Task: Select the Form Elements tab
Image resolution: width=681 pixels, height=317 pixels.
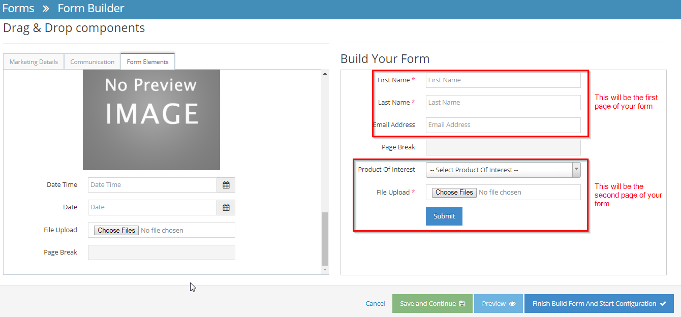Action: coord(147,61)
